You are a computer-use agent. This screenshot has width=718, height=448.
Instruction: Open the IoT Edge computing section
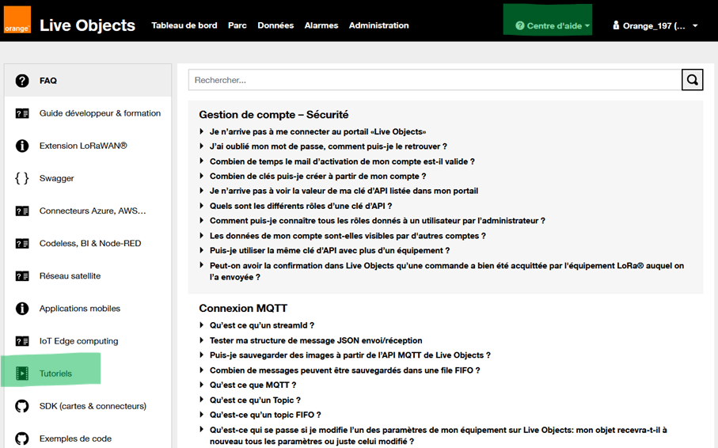78,341
